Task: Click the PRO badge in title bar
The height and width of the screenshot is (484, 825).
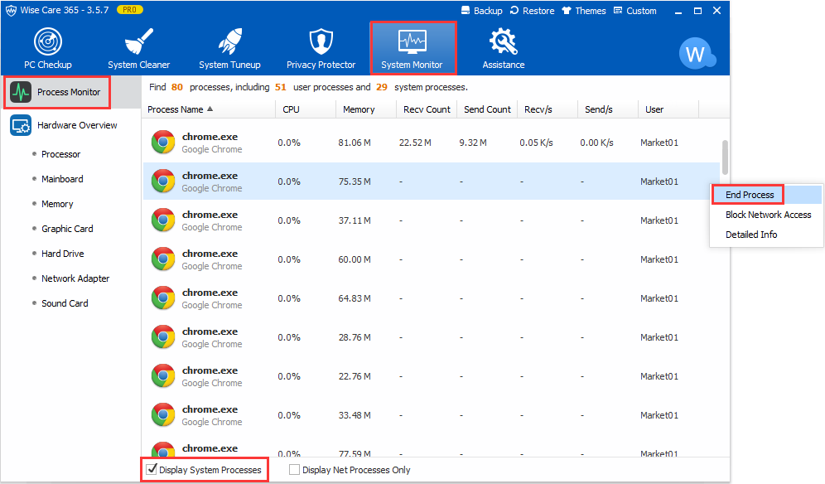Action: (x=129, y=10)
